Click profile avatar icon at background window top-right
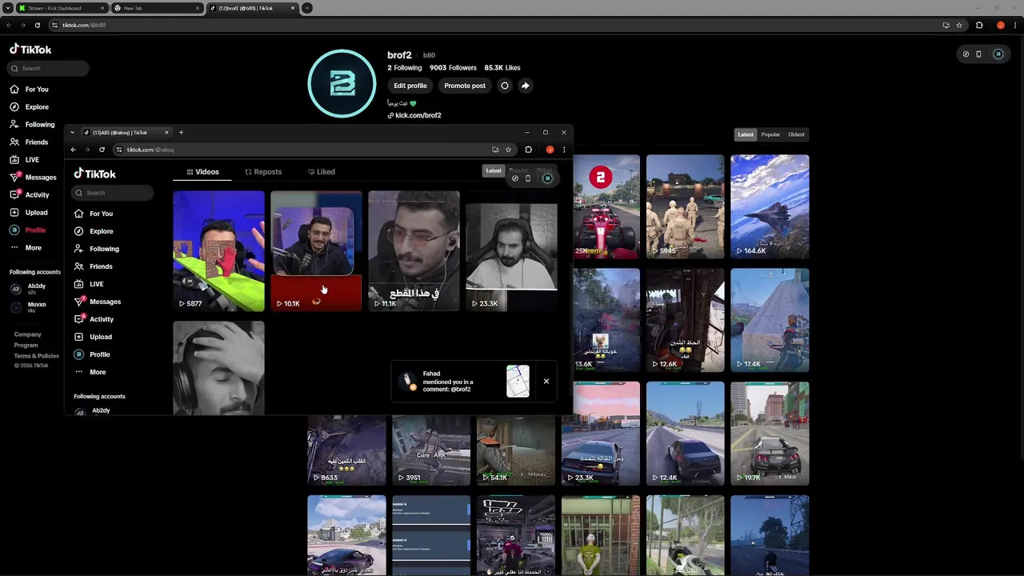The image size is (1024, 576). pos(998,54)
